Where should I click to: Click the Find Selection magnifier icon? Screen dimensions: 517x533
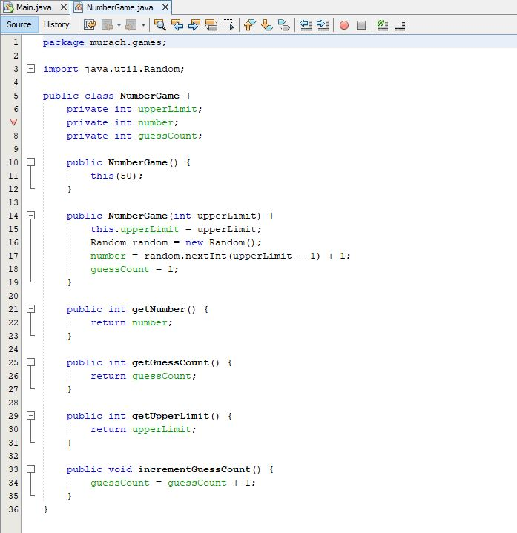pyautogui.click(x=159, y=24)
